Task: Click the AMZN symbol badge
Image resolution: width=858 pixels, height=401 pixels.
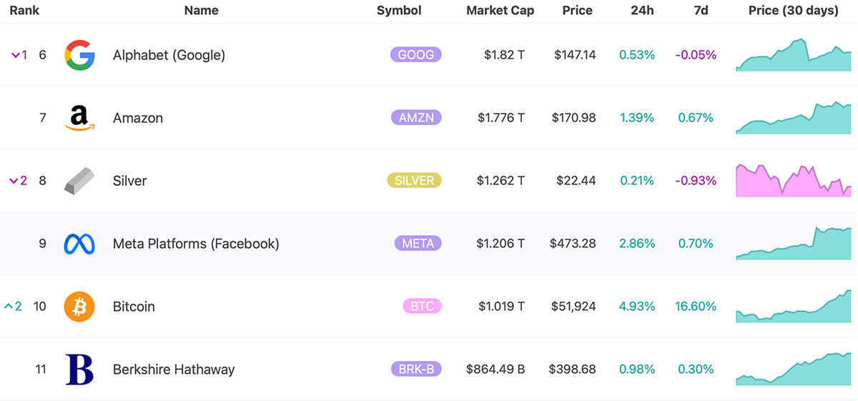Action: pos(416,118)
